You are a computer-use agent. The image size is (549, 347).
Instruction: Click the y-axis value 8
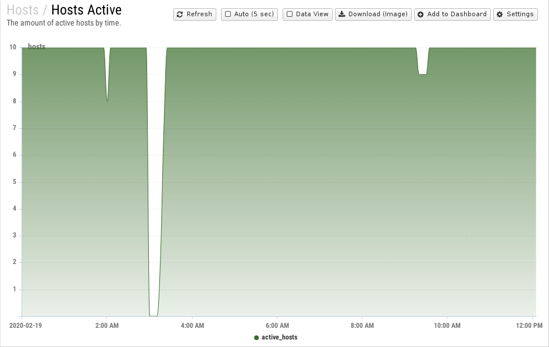15,101
